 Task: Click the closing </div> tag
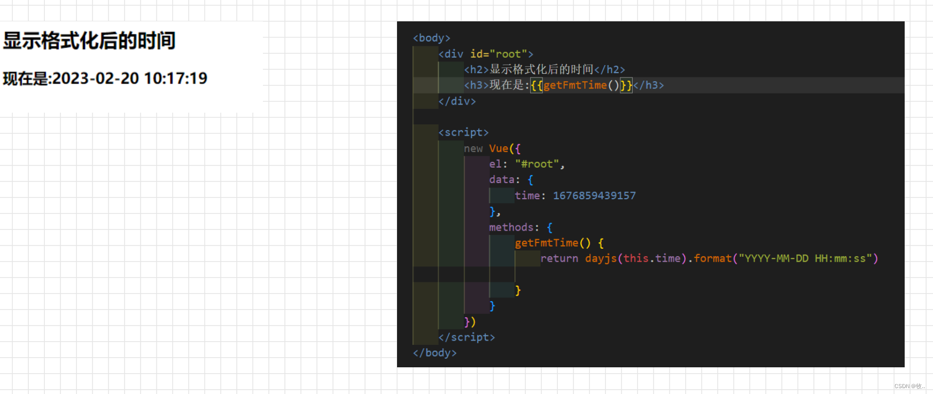457,101
